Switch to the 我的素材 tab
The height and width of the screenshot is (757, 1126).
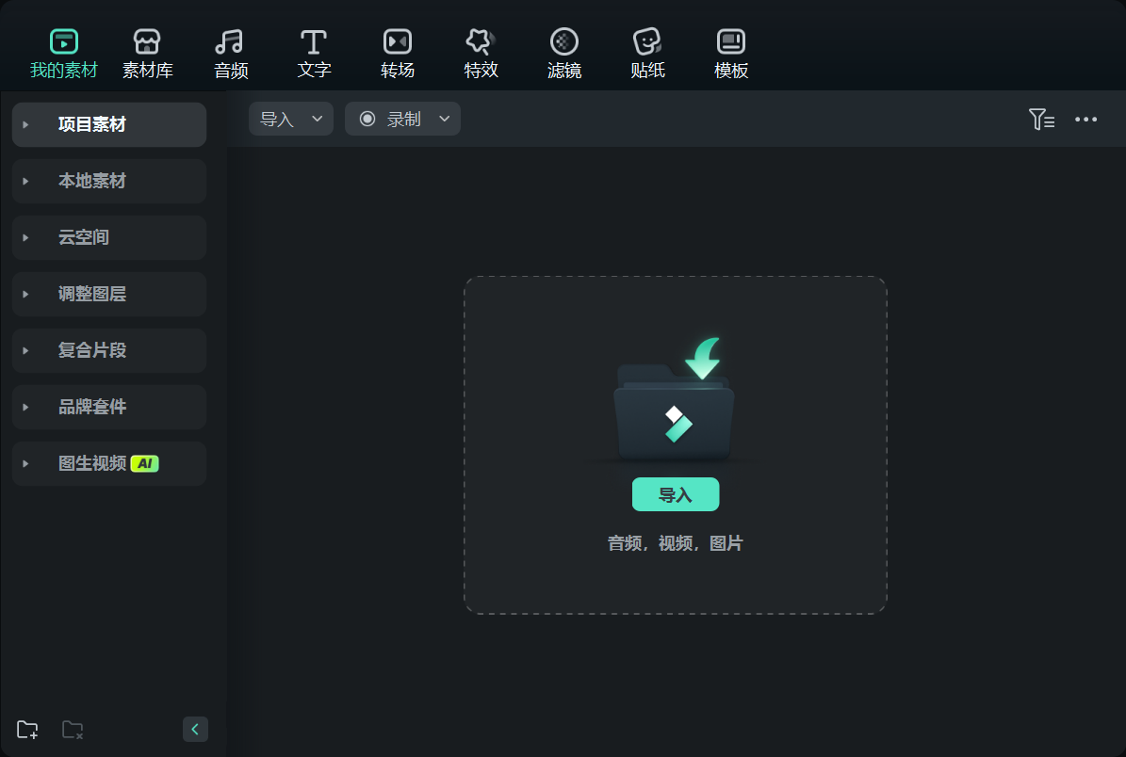tap(63, 53)
